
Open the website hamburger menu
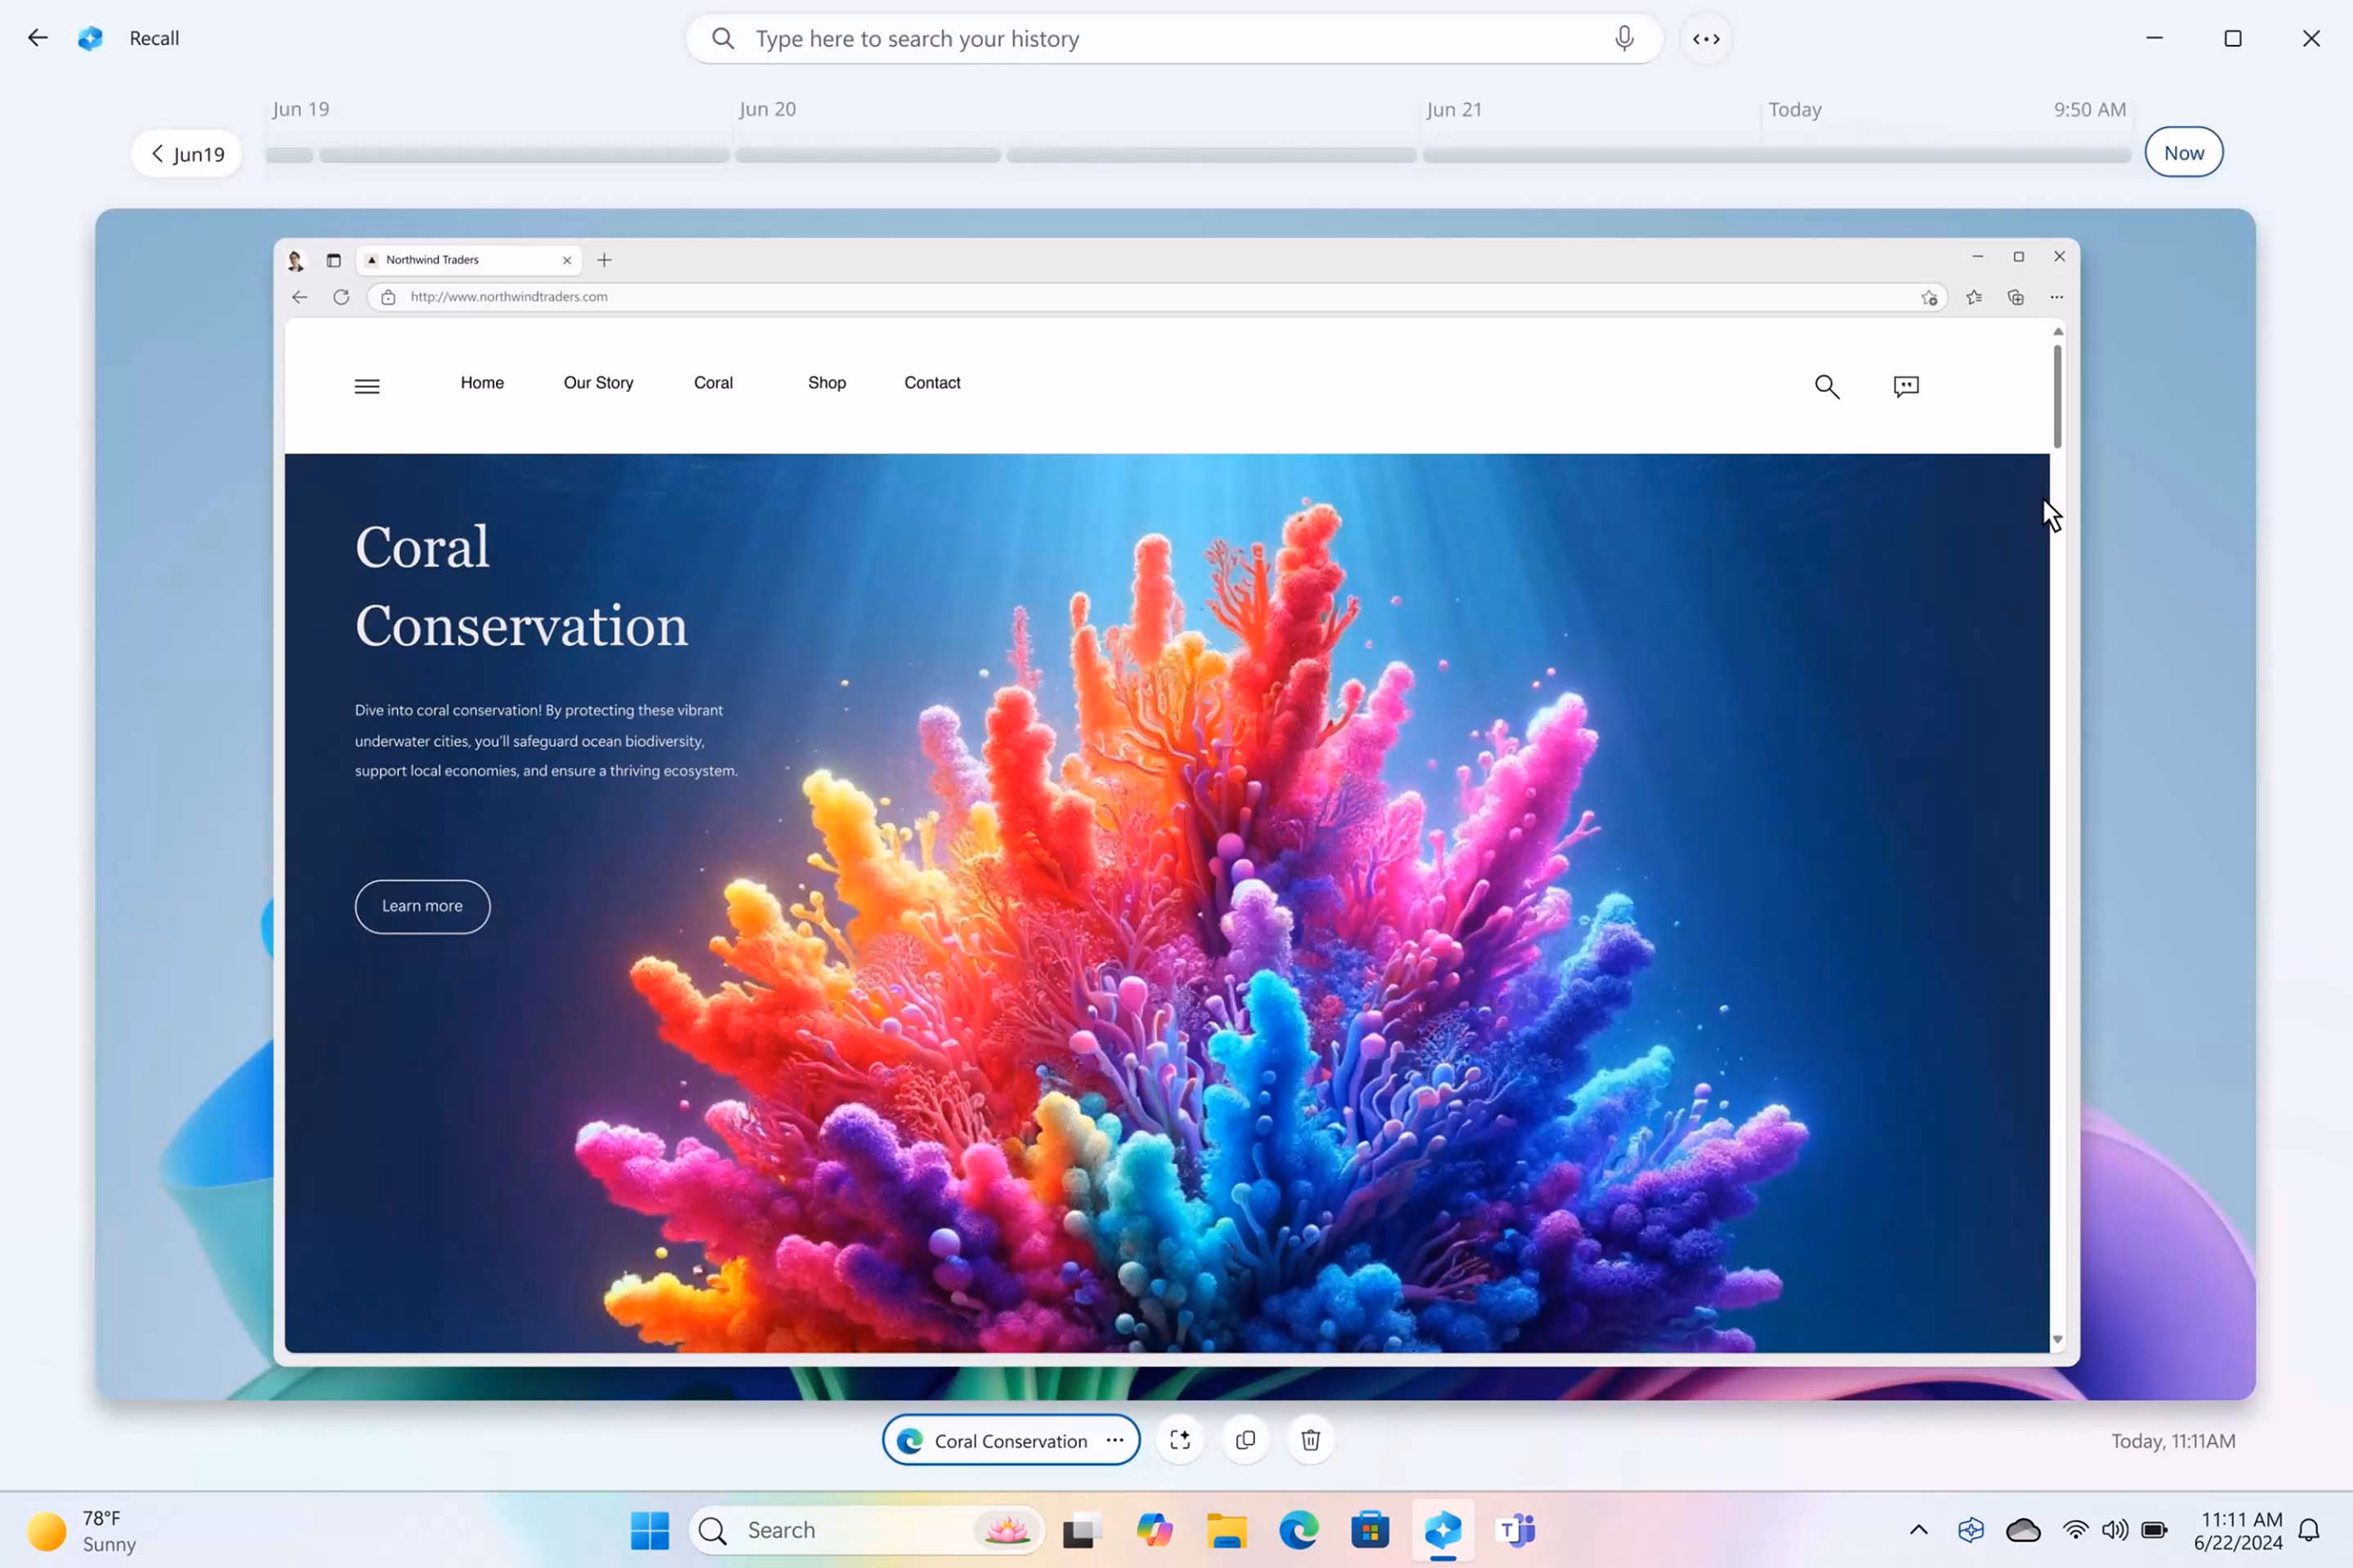[x=367, y=386]
